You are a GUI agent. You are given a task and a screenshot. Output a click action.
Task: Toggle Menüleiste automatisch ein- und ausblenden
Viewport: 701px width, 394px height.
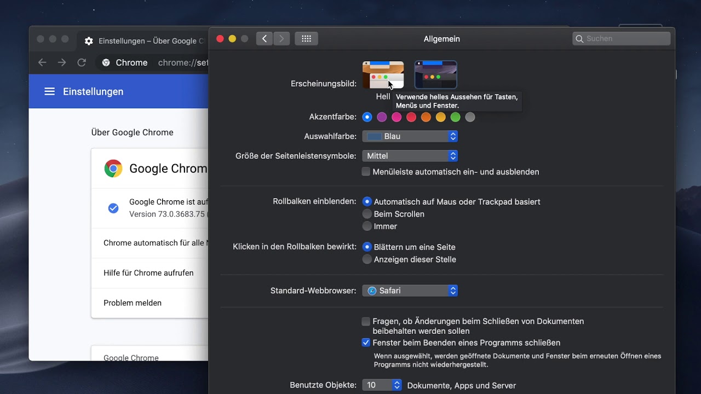(x=366, y=172)
